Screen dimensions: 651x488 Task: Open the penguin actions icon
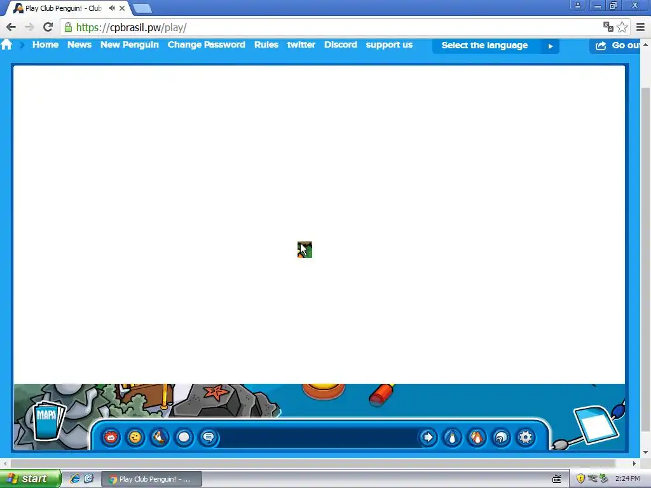pos(160,437)
